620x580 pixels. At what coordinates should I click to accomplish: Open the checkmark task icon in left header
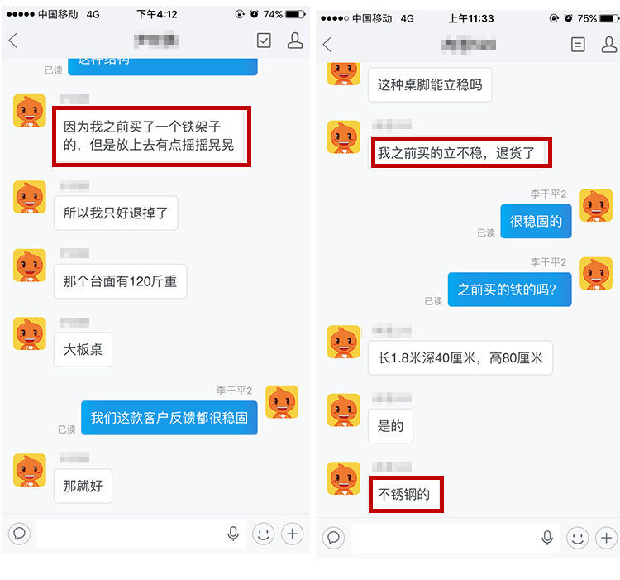[264, 41]
